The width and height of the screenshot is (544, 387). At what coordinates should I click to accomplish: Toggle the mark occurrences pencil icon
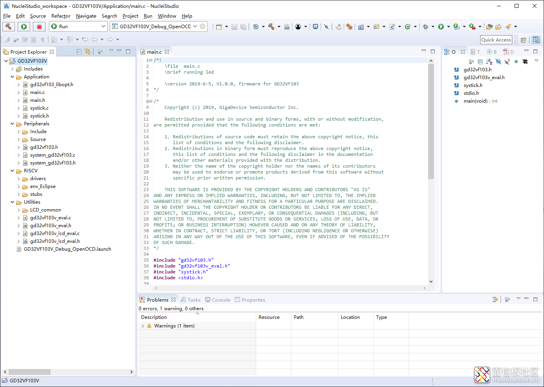pos(7,40)
